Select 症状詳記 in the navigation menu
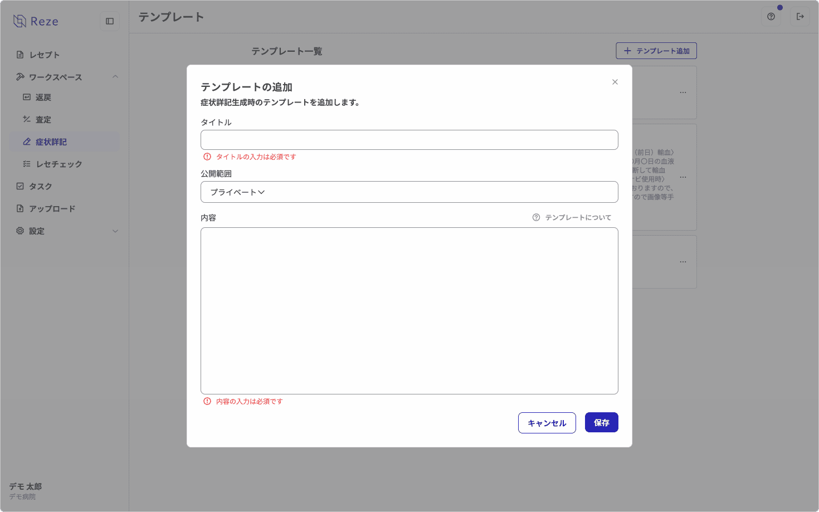Viewport: 819px width, 512px height. [x=50, y=142]
